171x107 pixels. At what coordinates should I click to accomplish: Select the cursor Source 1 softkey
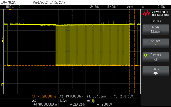pos(156,43)
